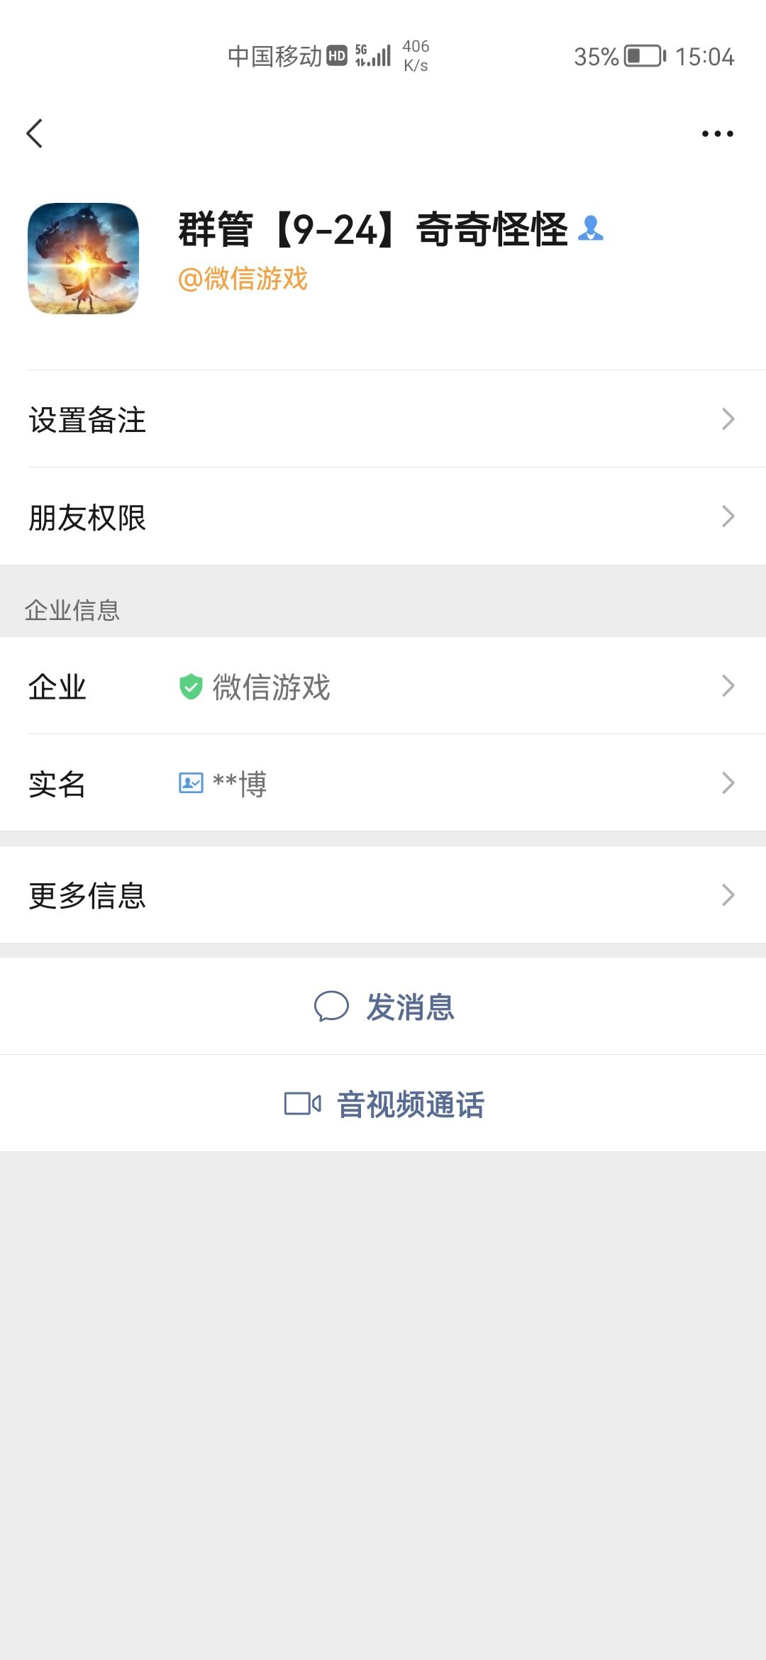
Task: Open the 实名 **博 details row
Action: click(383, 783)
